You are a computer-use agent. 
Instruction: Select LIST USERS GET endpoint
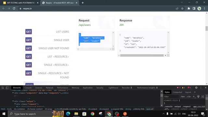pyautogui.click(x=47, y=32)
